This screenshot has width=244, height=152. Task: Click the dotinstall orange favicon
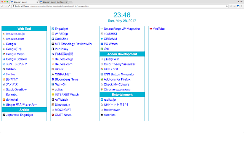(4, 100)
